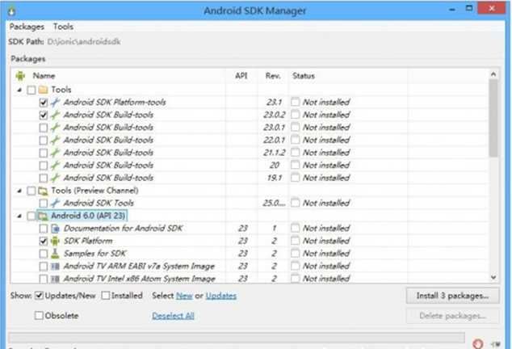The height and width of the screenshot is (349, 512).
Task: Click the Documentation for Android SDK icon
Action: point(56,229)
